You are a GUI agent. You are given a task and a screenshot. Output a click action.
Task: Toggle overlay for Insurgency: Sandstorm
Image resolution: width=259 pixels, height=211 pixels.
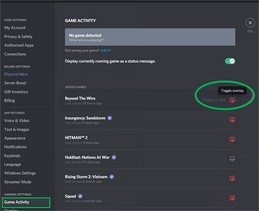click(232, 119)
